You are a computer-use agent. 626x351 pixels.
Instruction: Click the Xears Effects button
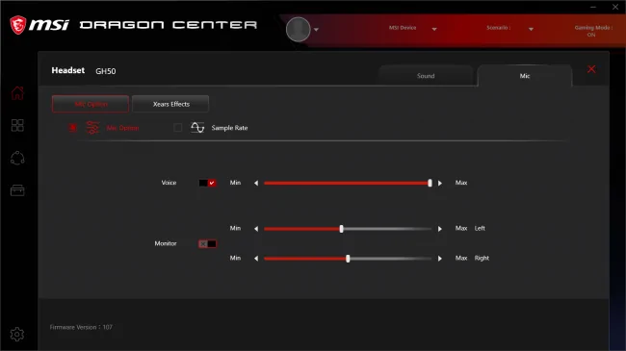point(170,104)
